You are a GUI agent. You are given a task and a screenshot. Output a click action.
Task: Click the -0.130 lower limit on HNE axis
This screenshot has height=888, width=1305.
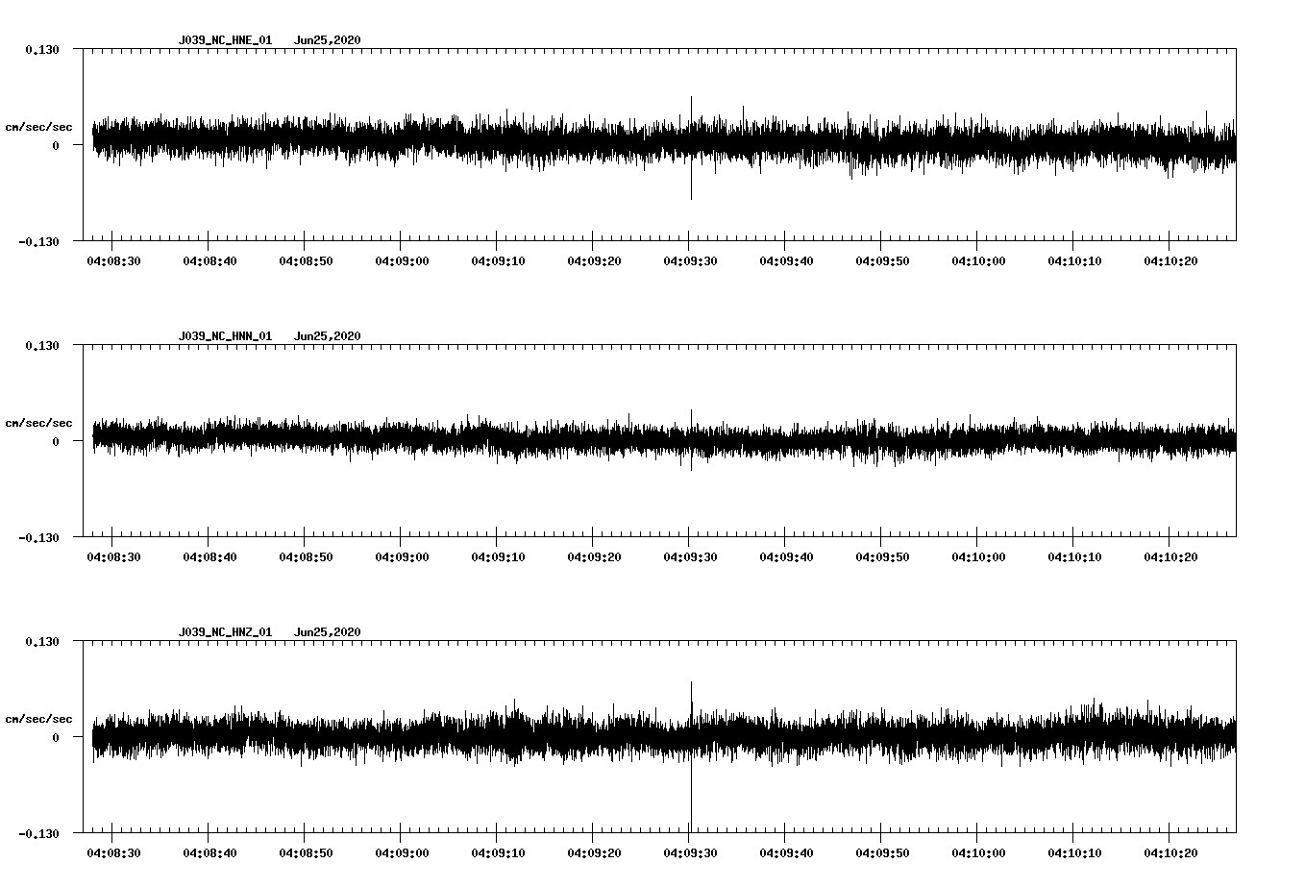click(x=38, y=241)
